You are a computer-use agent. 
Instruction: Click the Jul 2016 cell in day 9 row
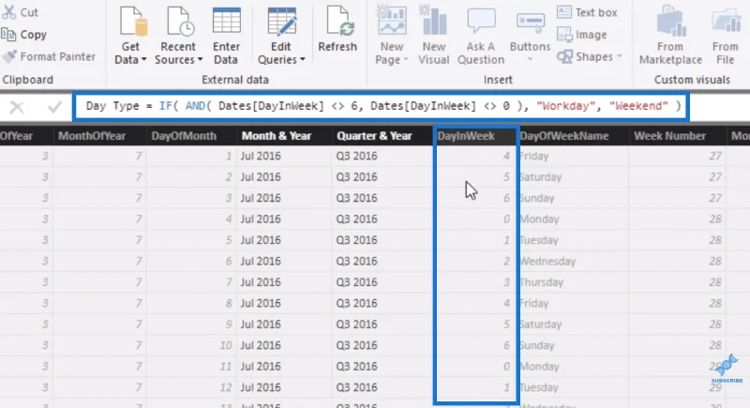pos(284,325)
